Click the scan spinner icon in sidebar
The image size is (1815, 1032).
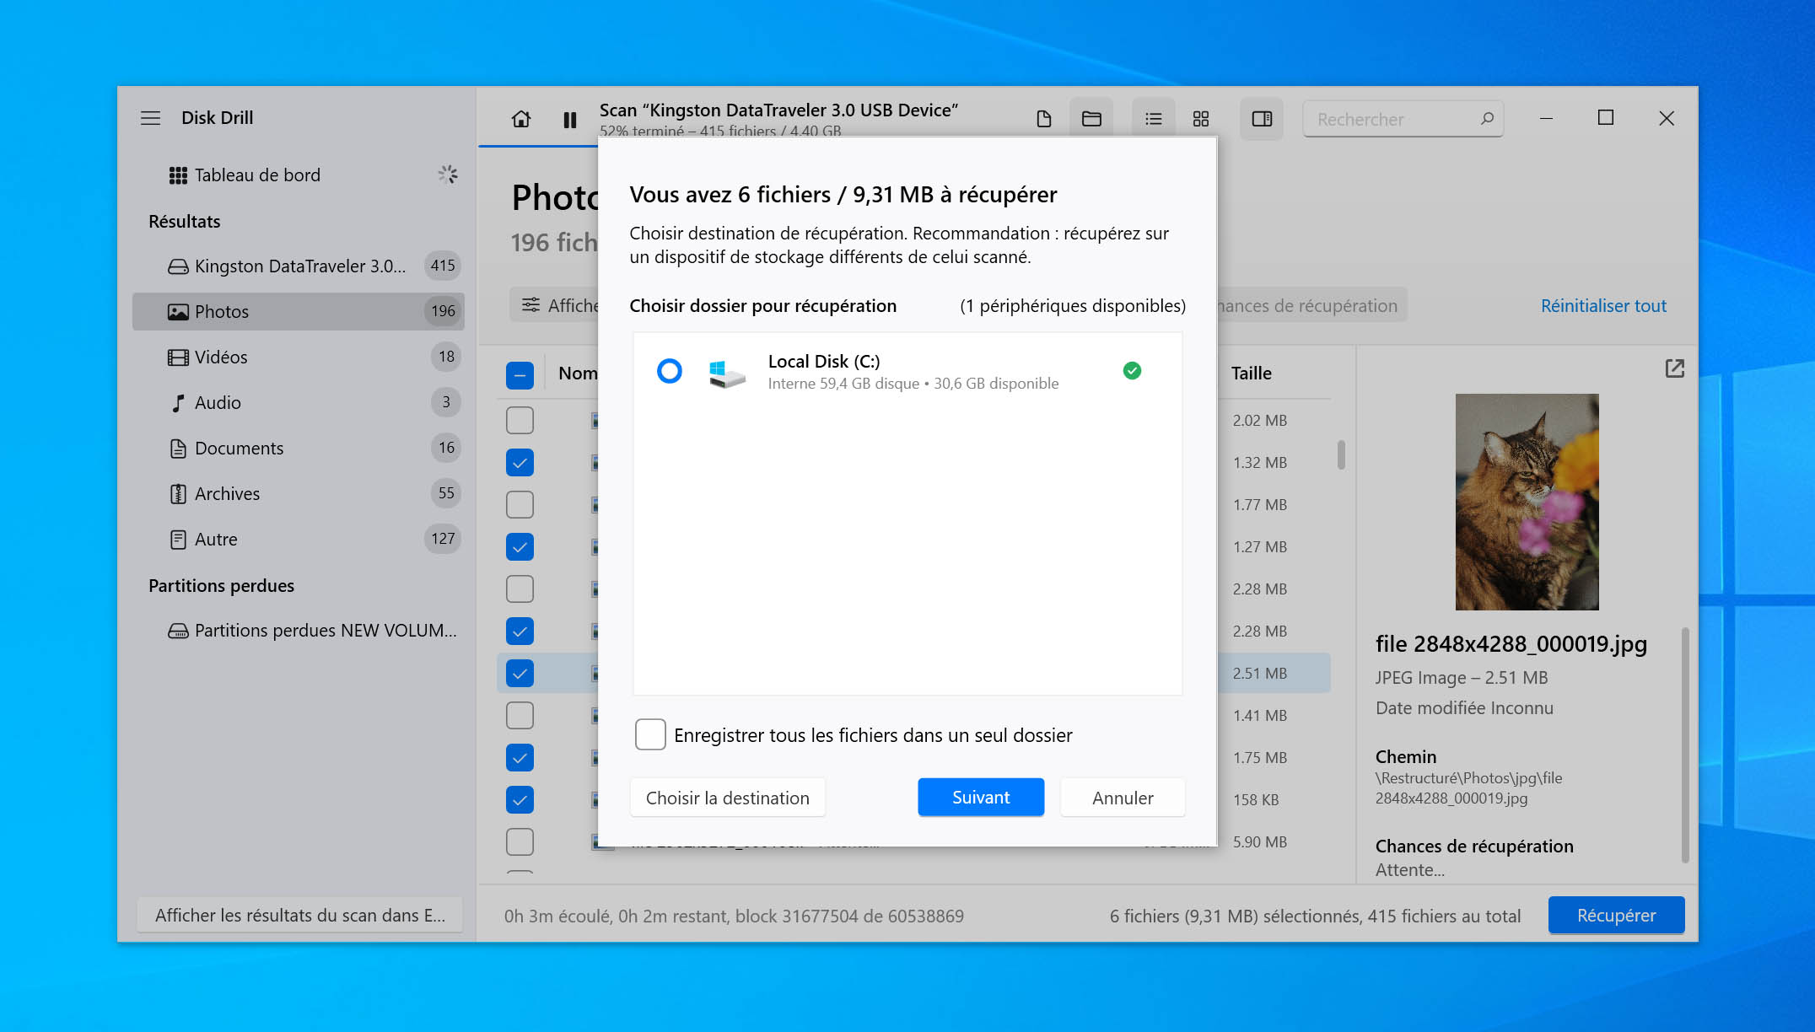448,175
